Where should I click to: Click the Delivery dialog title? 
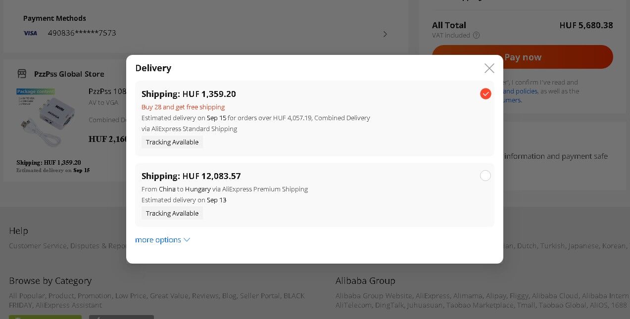pyautogui.click(x=153, y=68)
